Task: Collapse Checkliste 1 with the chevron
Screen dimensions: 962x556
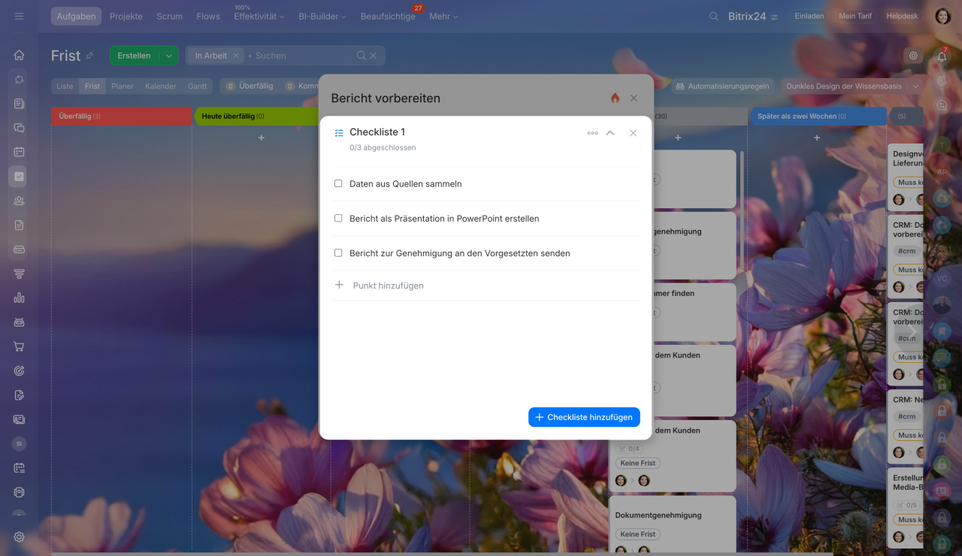Action: pyautogui.click(x=610, y=133)
